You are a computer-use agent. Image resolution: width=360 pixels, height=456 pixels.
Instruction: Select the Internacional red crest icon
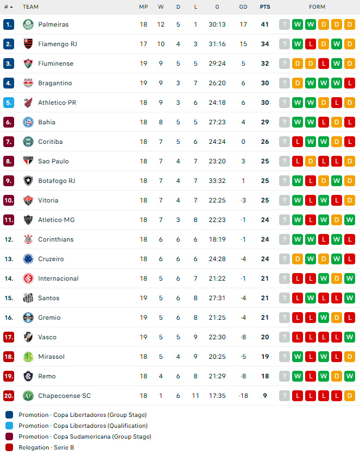pos(28,278)
